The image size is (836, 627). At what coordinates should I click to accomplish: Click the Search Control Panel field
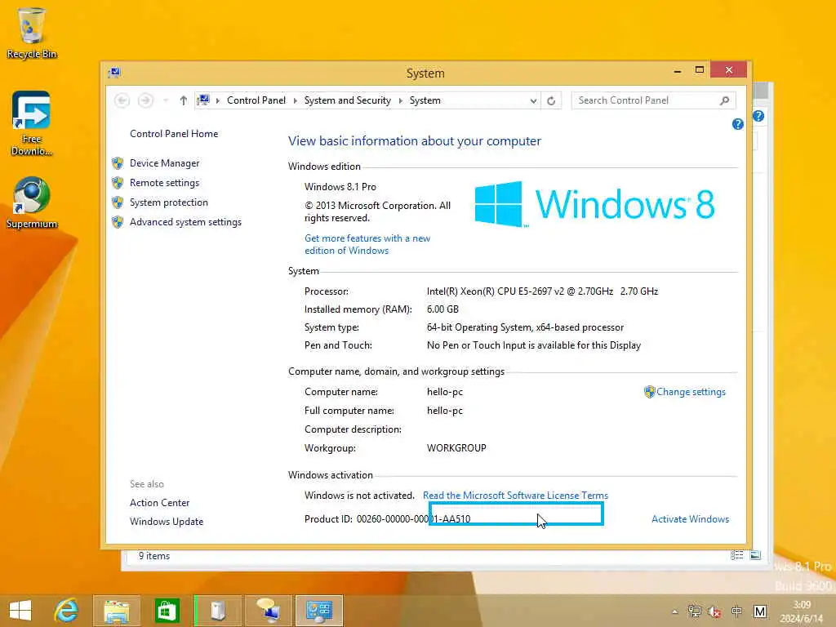(x=654, y=100)
